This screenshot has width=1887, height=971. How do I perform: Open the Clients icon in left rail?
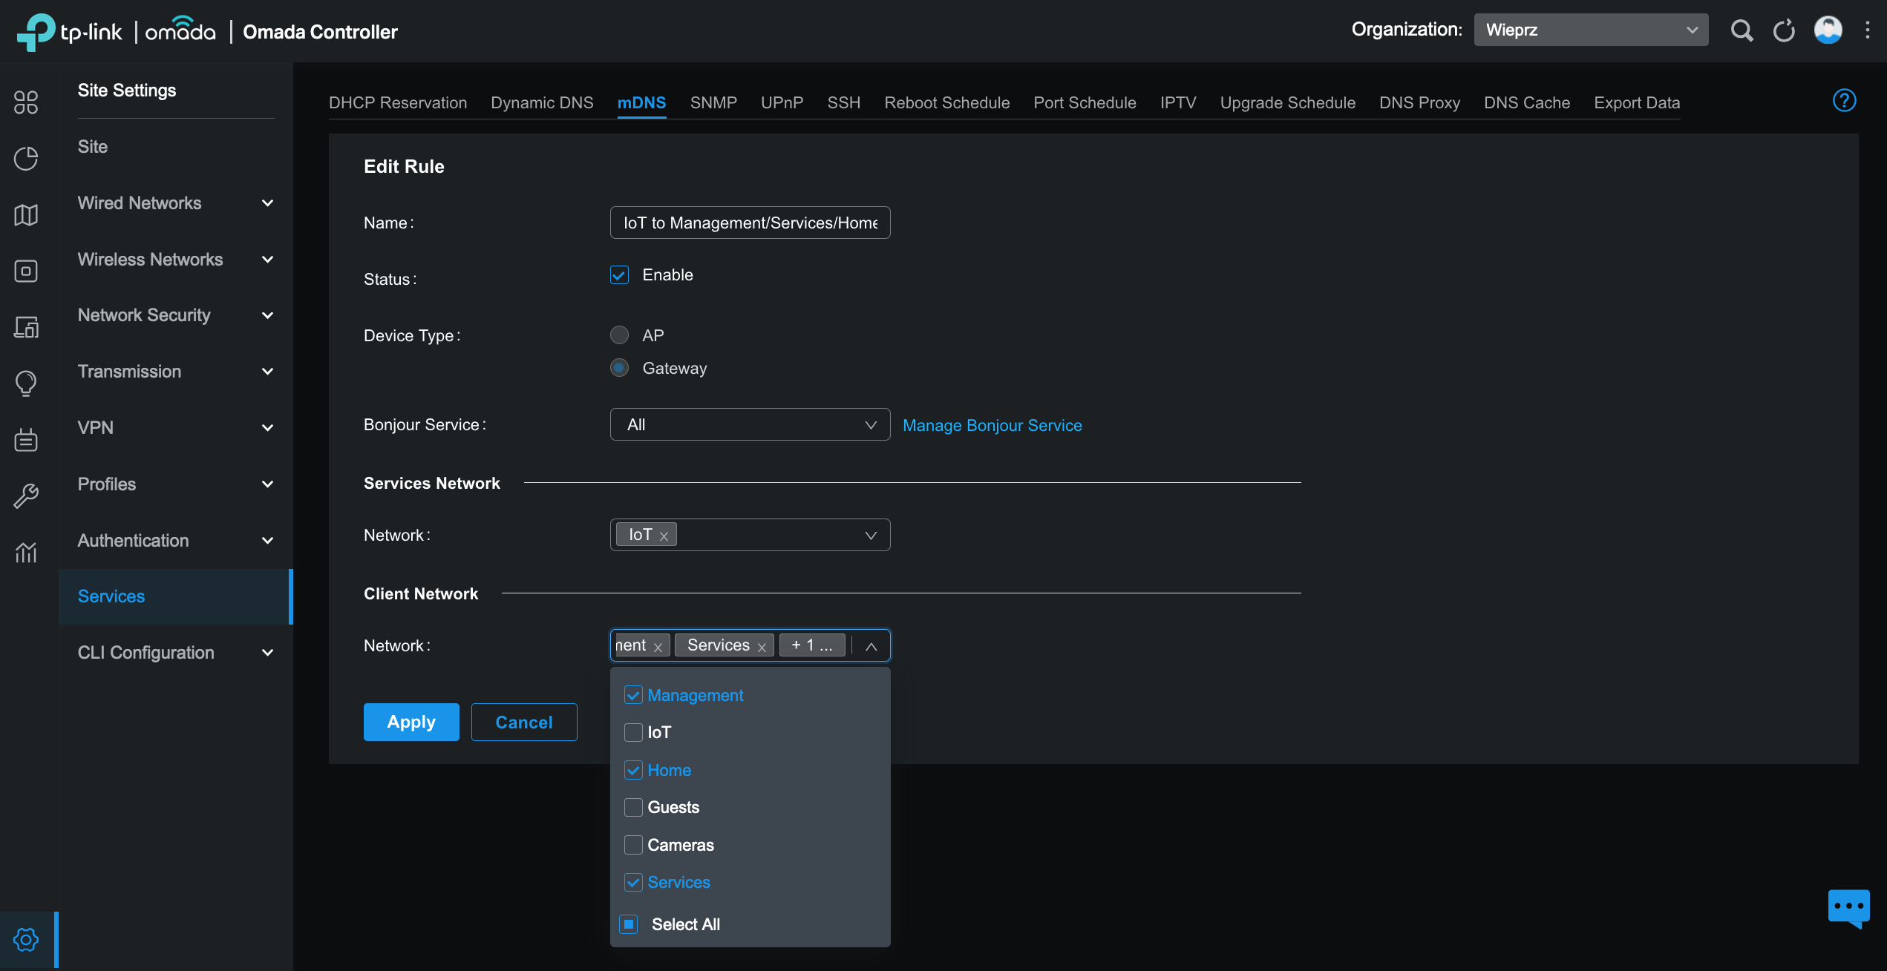(x=26, y=327)
